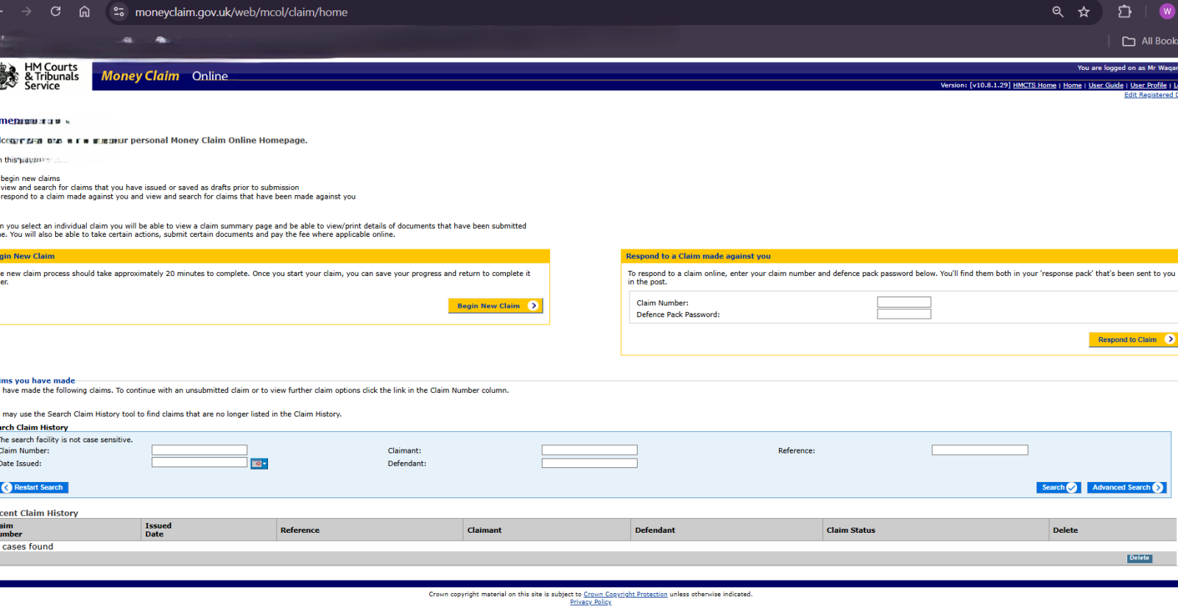Open the Crown Copyright Protection link
The width and height of the screenshot is (1178, 613).
(626, 595)
